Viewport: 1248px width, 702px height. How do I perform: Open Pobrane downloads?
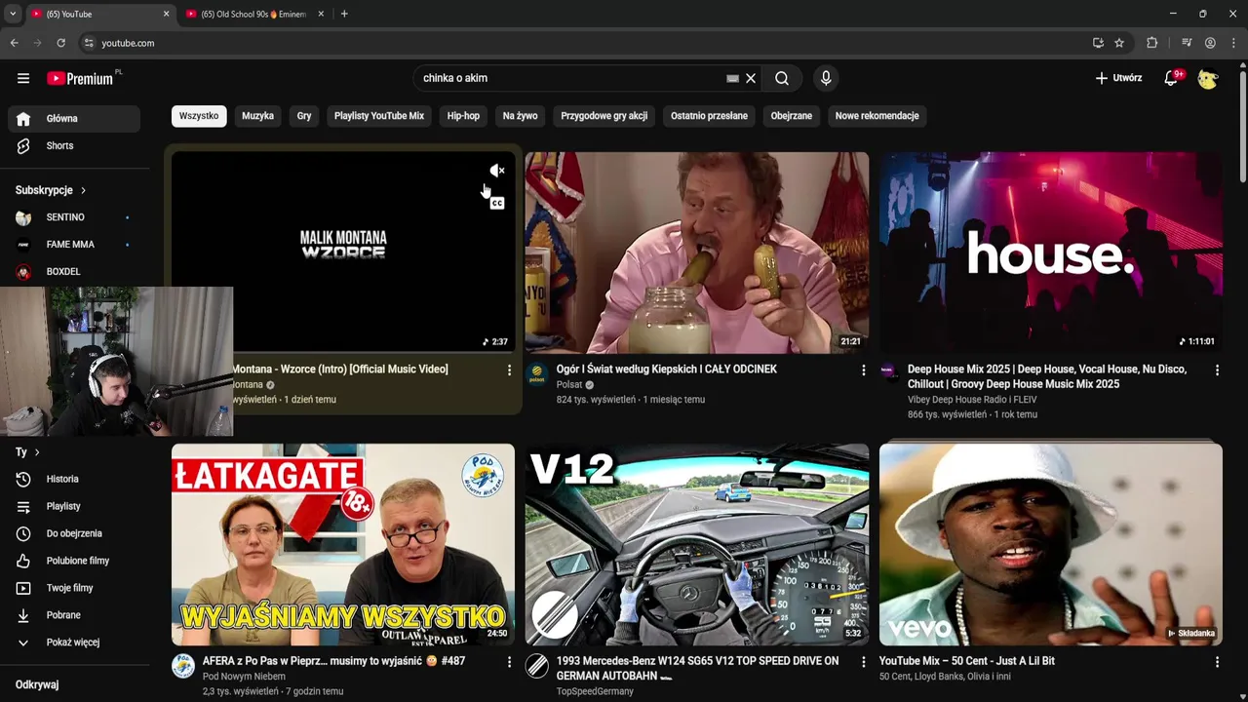point(74,615)
